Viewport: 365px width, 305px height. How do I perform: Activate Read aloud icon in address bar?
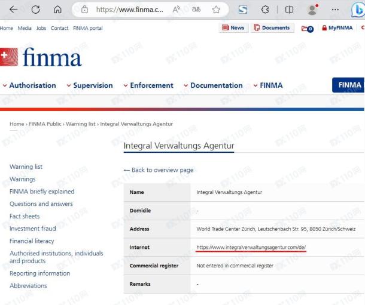click(176, 10)
